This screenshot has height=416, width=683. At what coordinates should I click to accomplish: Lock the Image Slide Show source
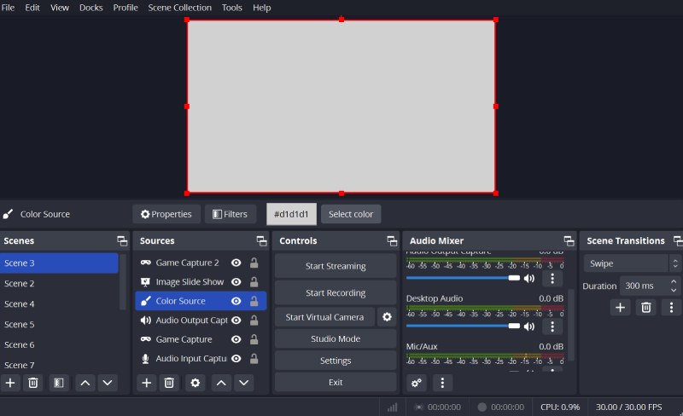click(x=254, y=282)
